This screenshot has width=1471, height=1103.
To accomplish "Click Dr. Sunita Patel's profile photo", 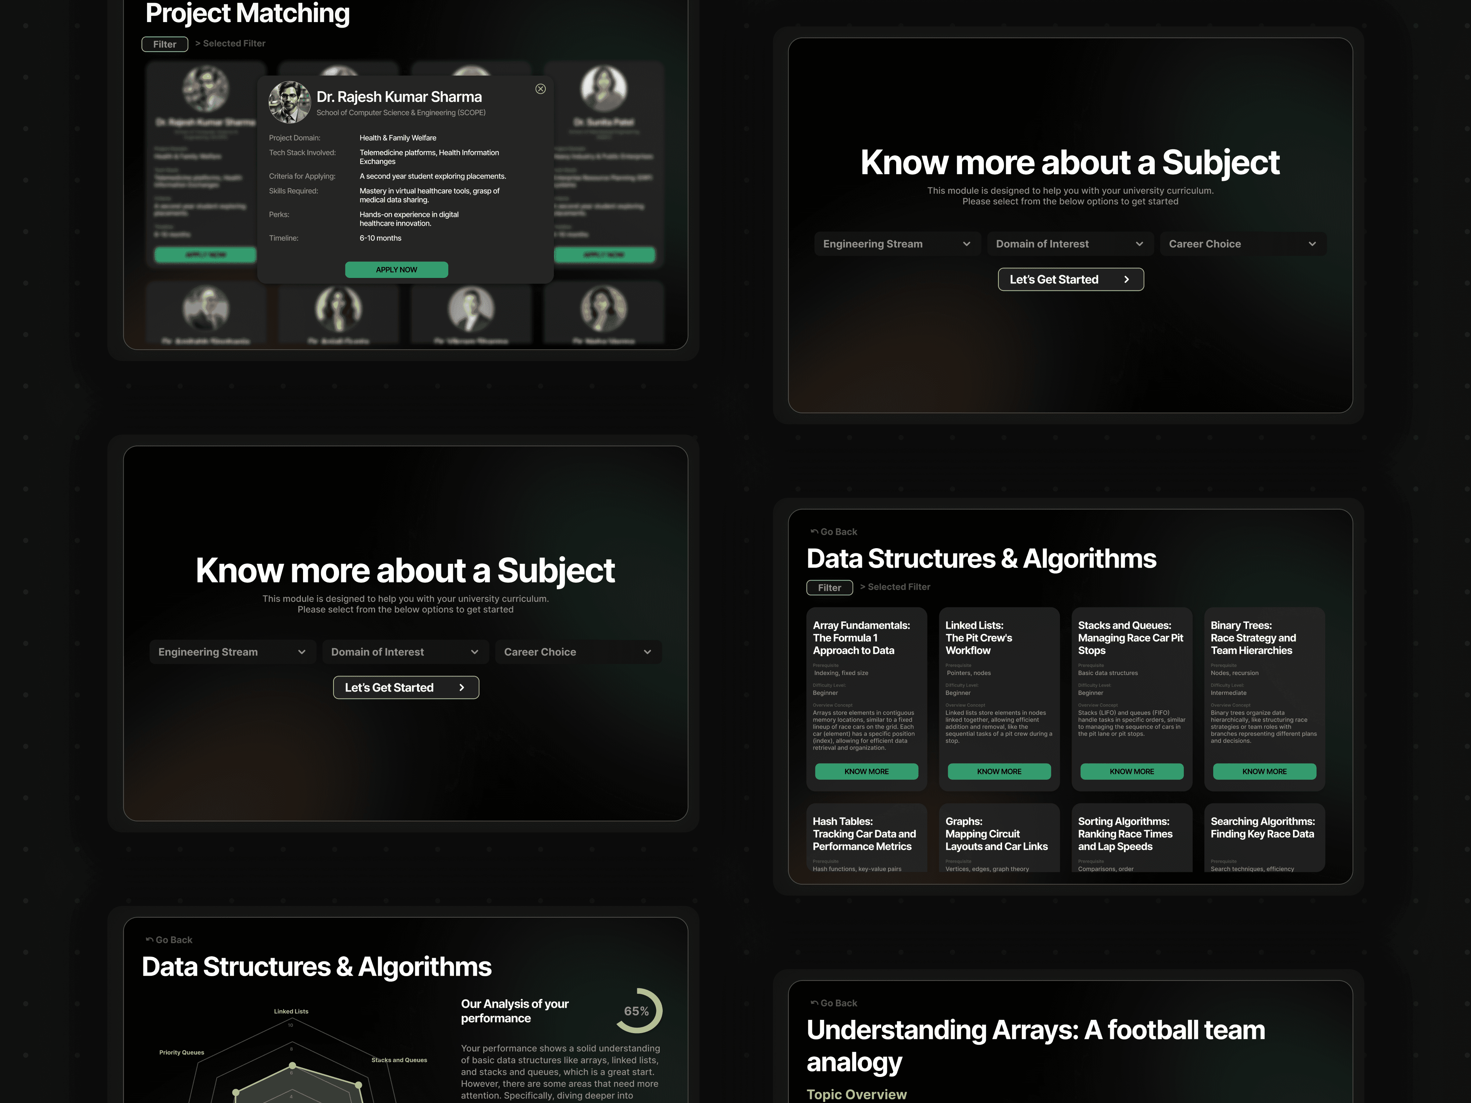I will click(603, 89).
